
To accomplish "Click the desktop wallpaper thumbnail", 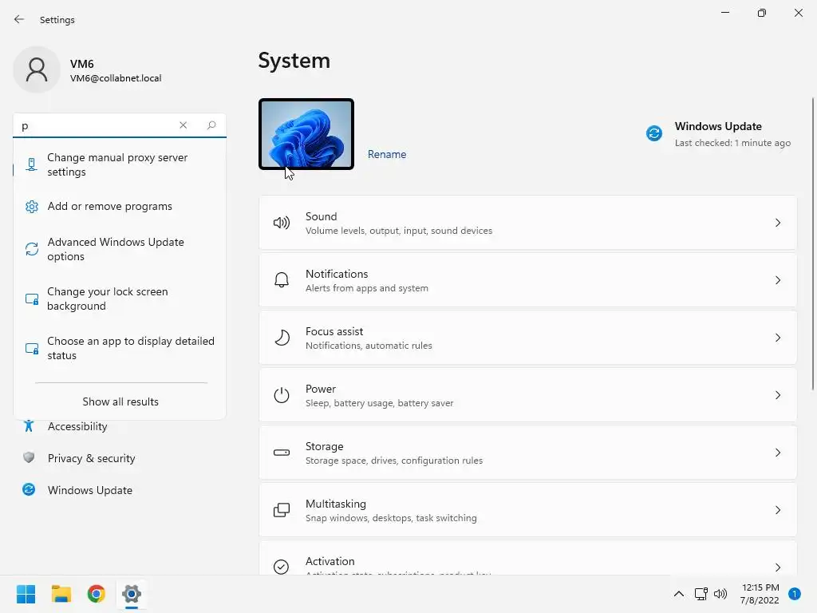I will 306,134.
